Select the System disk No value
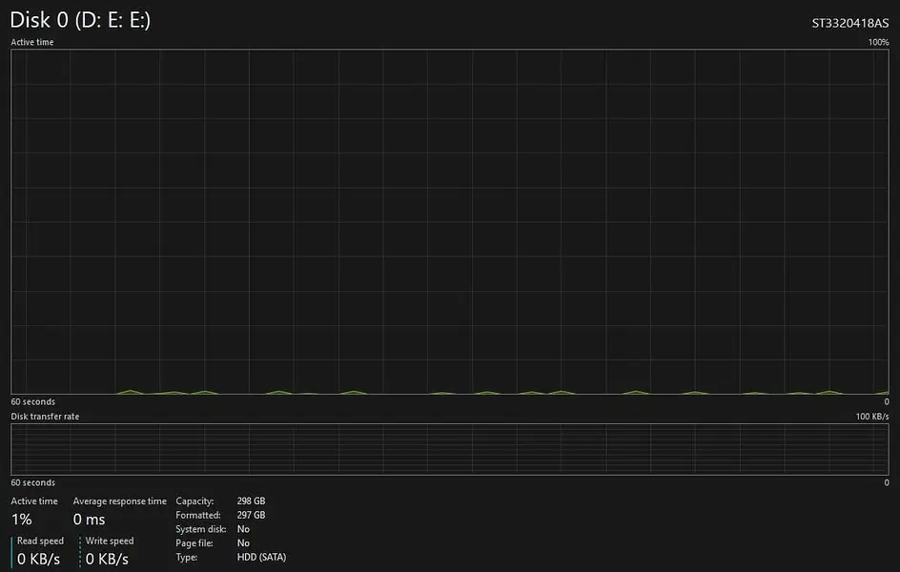This screenshot has width=900, height=572. coord(243,529)
